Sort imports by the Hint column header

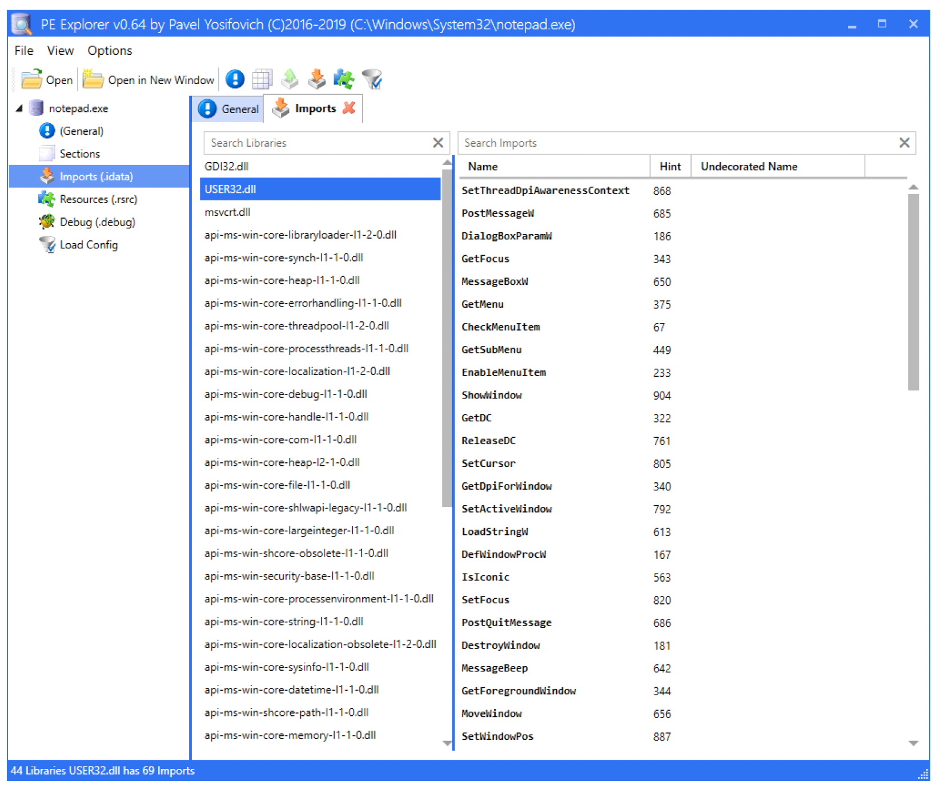[670, 167]
